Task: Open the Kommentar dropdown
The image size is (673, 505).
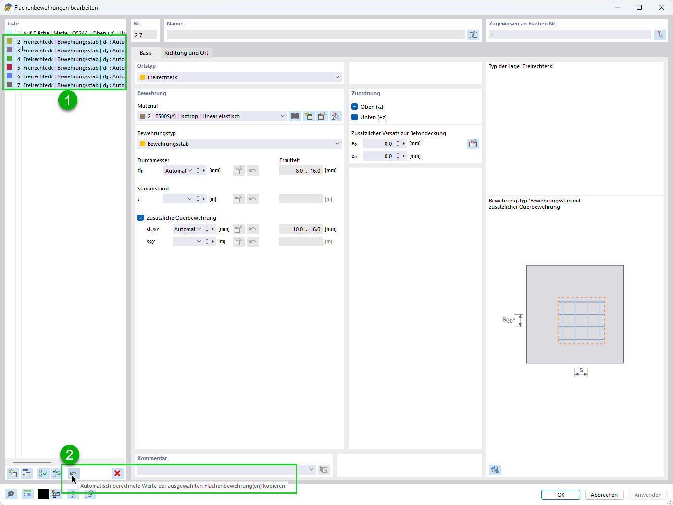Action: (312, 469)
